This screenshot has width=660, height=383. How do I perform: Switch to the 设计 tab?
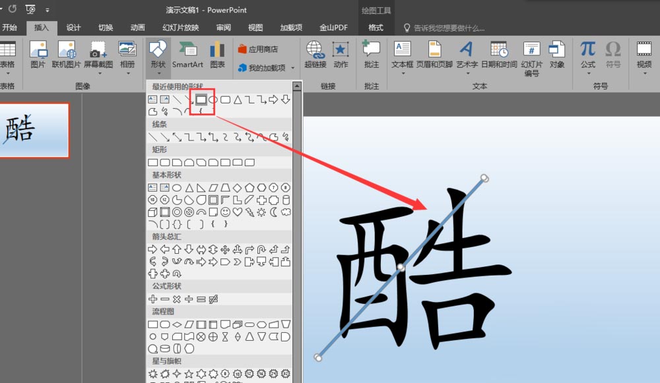[x=73, y=27]
